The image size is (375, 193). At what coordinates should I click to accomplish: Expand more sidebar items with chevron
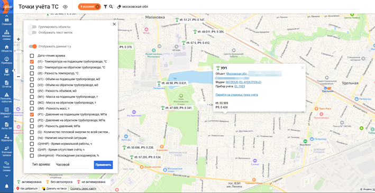click(7, 176)
